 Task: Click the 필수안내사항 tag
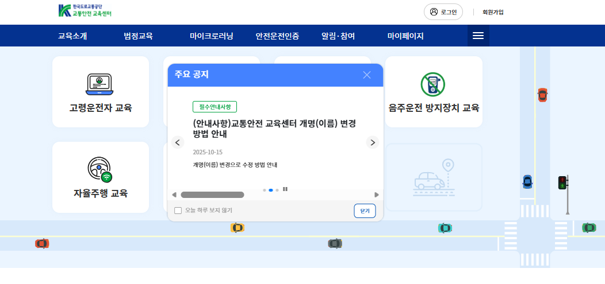tap(215, 107)
